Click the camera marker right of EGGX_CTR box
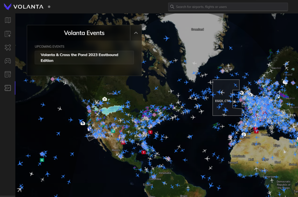This screenshot has height=197, width=298. tap(241, 93)
